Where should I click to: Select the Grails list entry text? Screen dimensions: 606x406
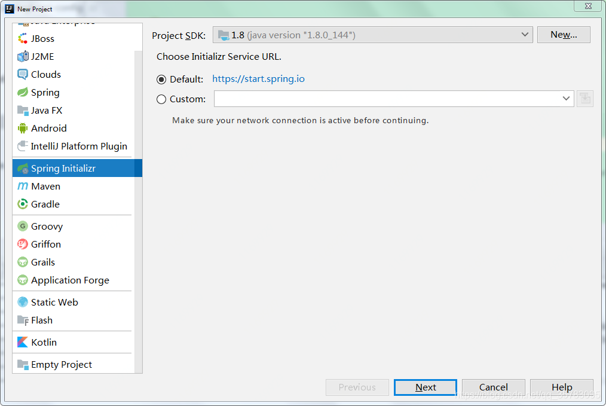coord(43,262)
